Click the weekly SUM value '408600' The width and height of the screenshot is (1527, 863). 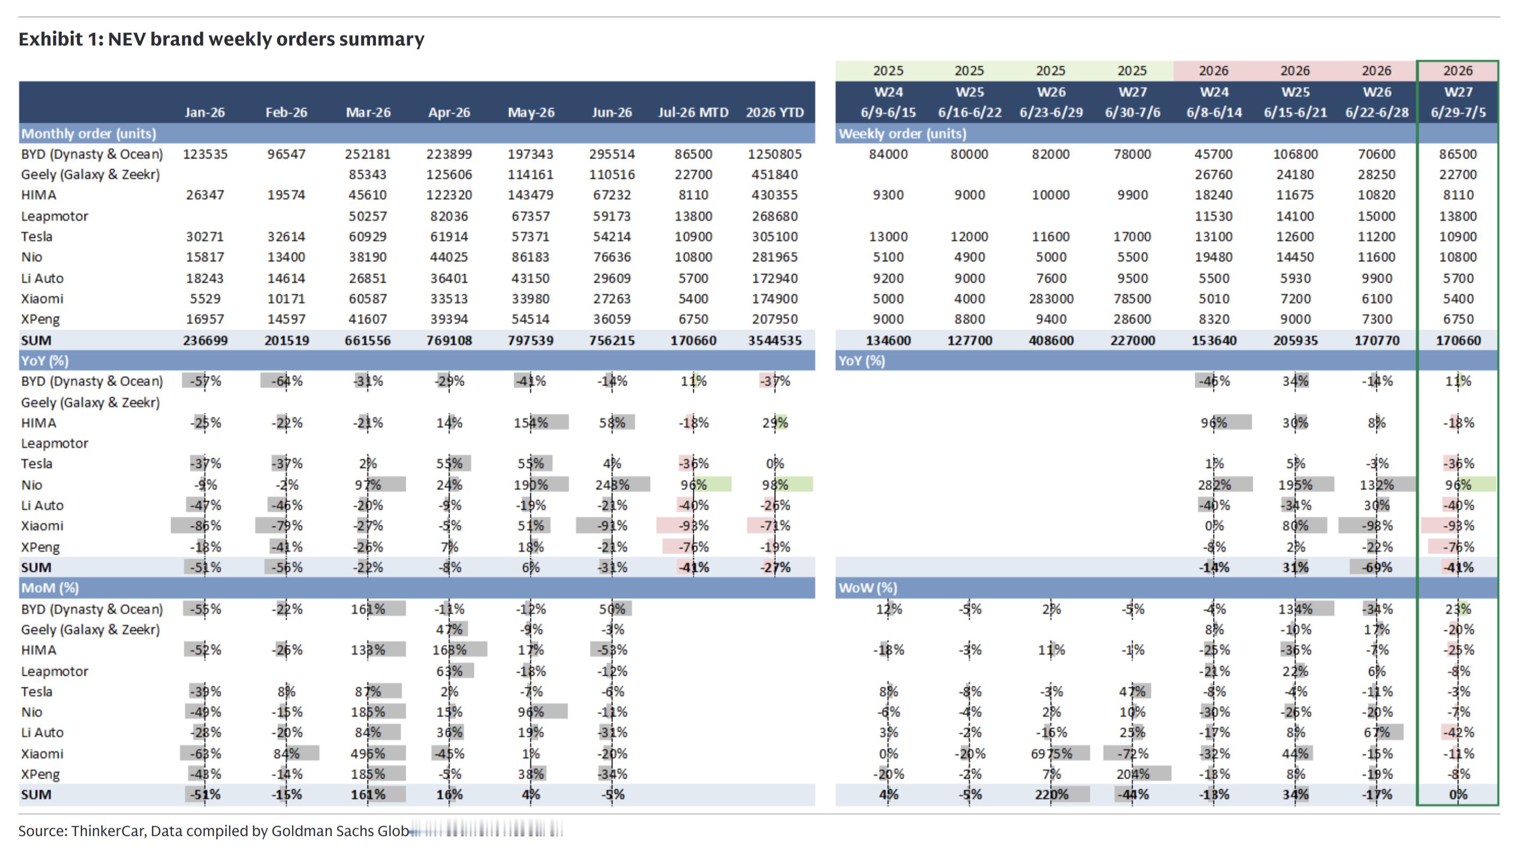[x=1051, y=340]
